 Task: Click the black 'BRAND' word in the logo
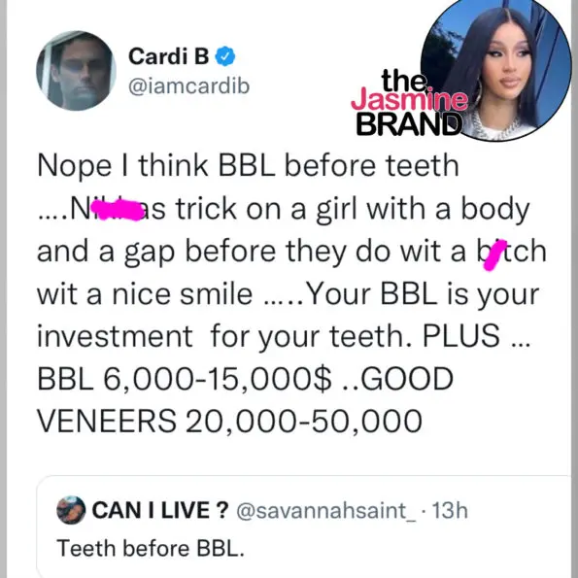409,124
